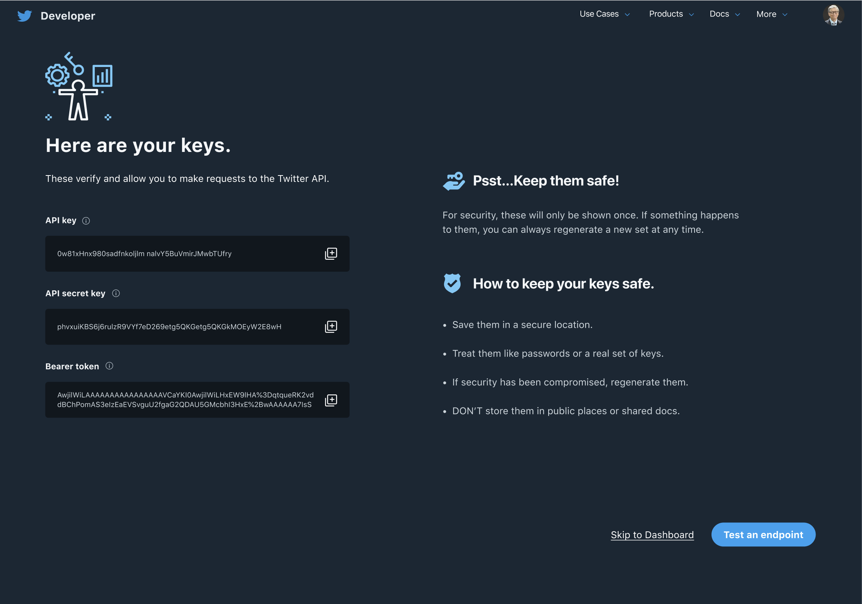Select the API key value field

pos(197,254)
